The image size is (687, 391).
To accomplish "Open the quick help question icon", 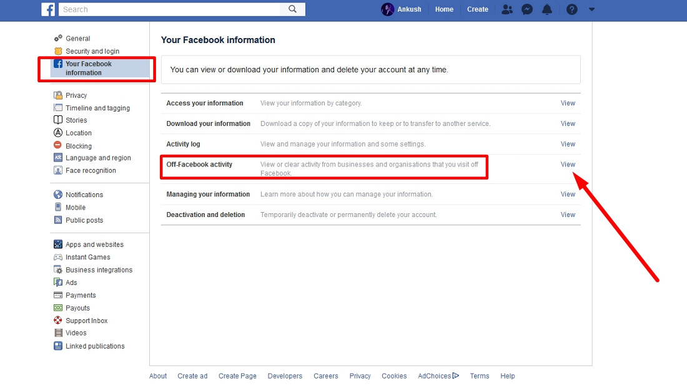I will pyautogui.click(x=571, y=9).
